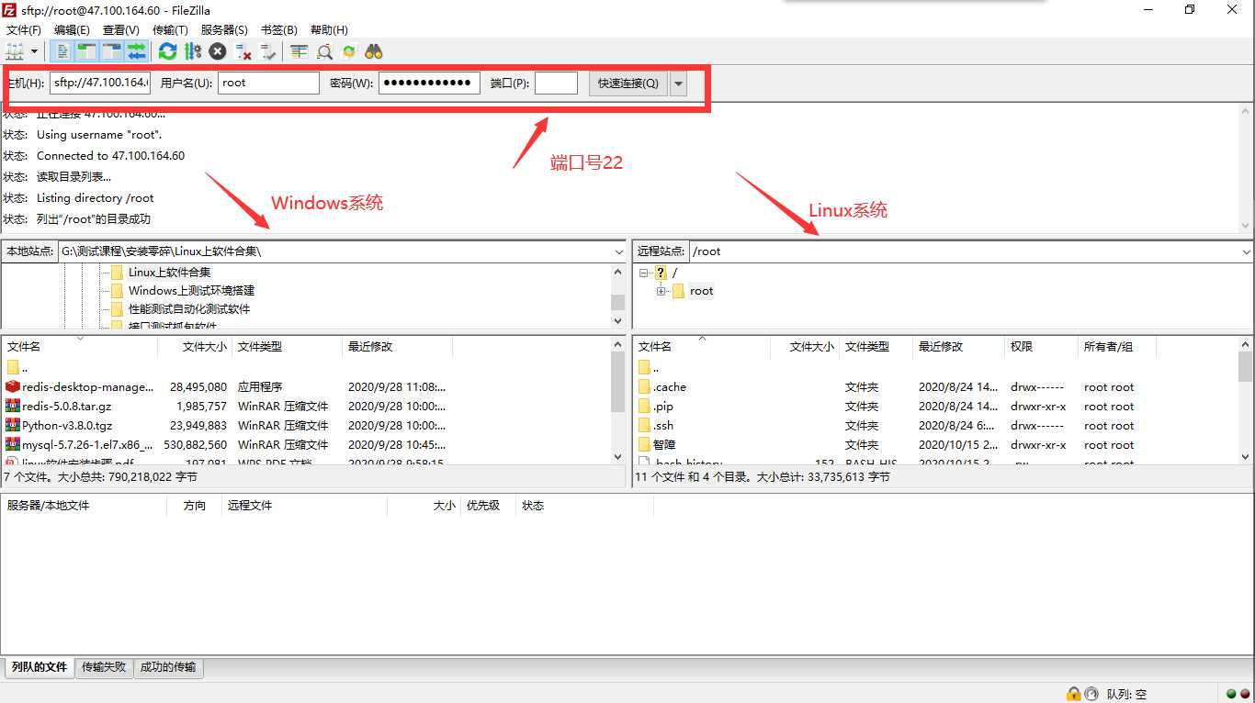Toggle directory comparison

pyautogui.click(x=324, y=51)
